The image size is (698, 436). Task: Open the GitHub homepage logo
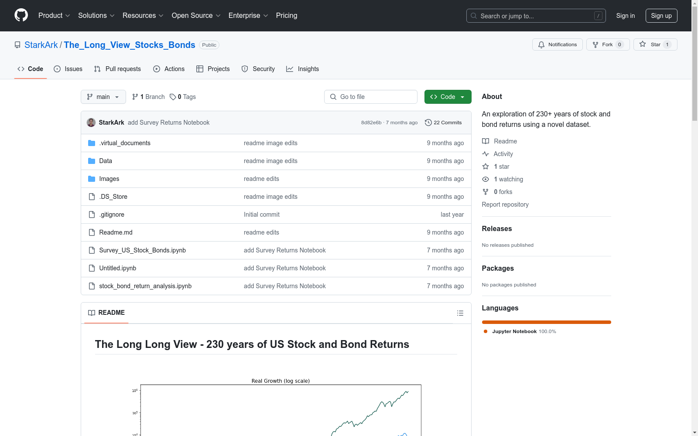(x=21, y=15)
